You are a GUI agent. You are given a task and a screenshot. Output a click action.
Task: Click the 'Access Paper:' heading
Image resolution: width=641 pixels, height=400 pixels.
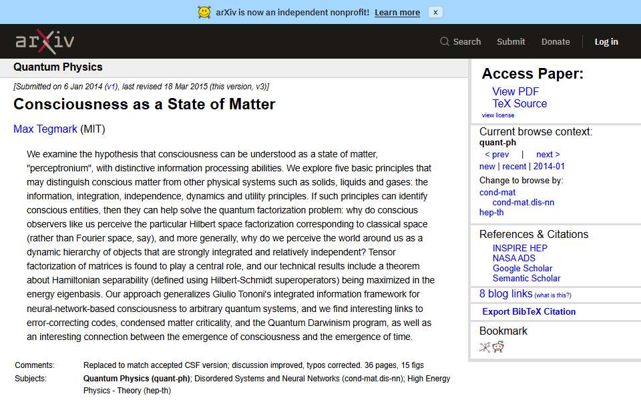[532, 73]
